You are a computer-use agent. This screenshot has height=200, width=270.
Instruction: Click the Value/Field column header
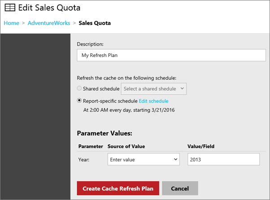(x=202, y=147)
